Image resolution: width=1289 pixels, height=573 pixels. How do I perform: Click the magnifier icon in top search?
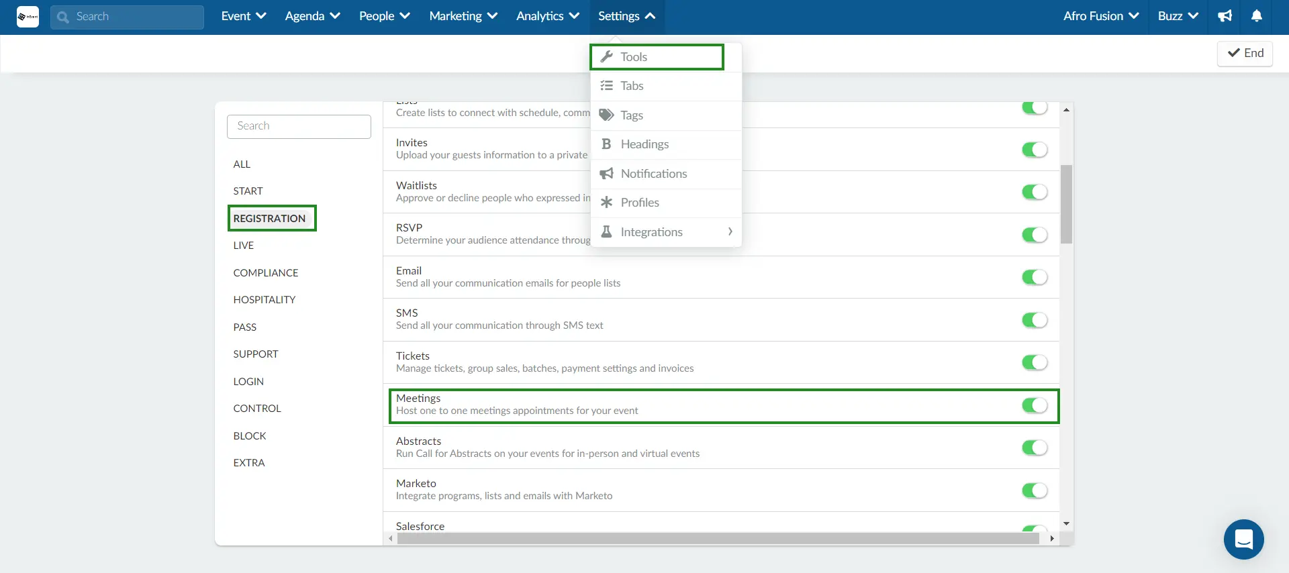pyautogui.click(x=63, y=17)
